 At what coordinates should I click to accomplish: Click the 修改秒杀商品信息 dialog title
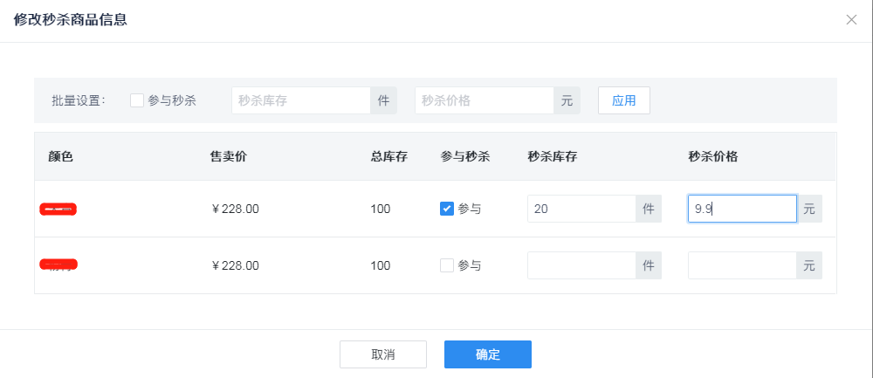click(71, 20)
